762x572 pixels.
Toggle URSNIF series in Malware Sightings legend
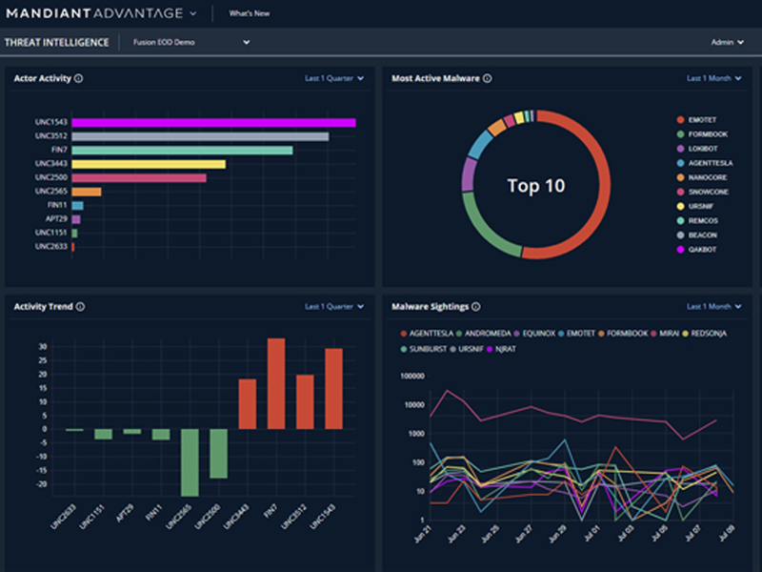point(467,349)
